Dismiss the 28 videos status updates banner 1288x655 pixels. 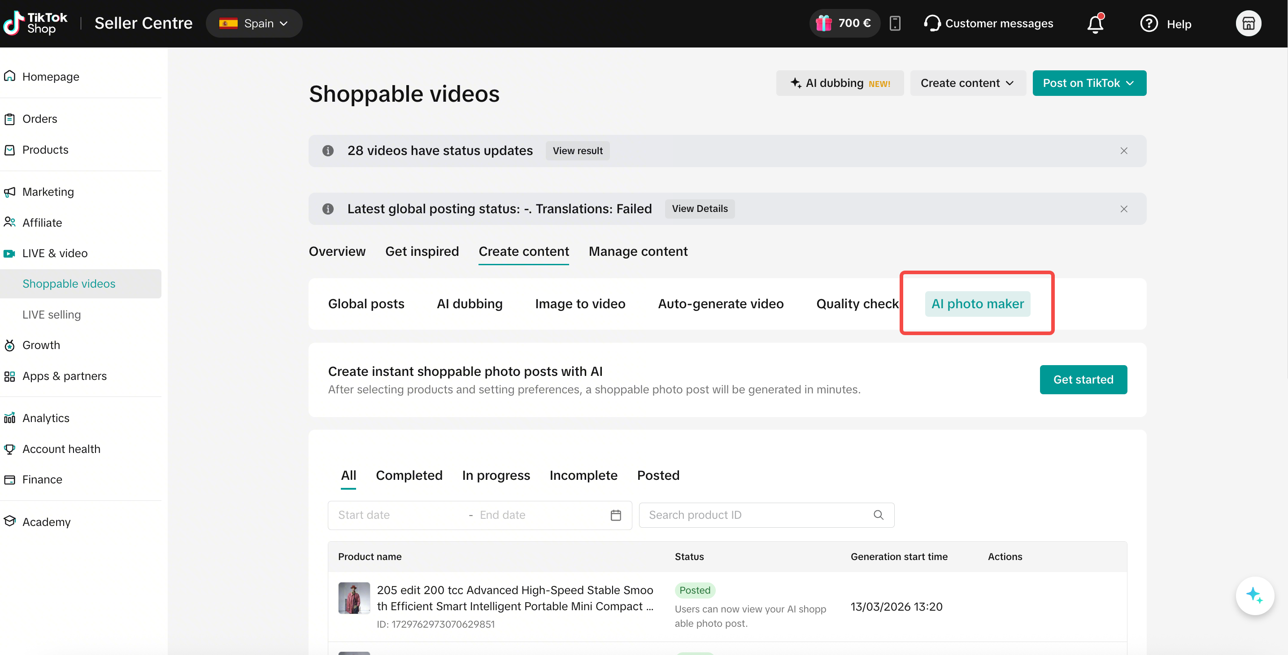point(1123,151)
